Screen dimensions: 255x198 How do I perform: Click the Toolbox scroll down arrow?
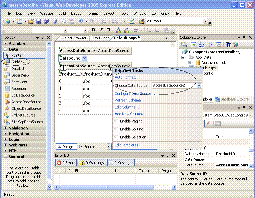click(49, 187)
